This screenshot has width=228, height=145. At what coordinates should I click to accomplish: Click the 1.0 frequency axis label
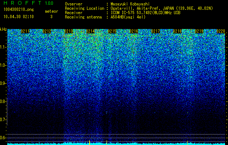3,65
